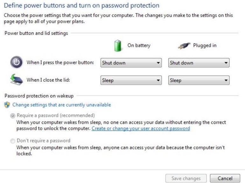
Task: Click the When I close the lid label
Action: click(48, 80)
